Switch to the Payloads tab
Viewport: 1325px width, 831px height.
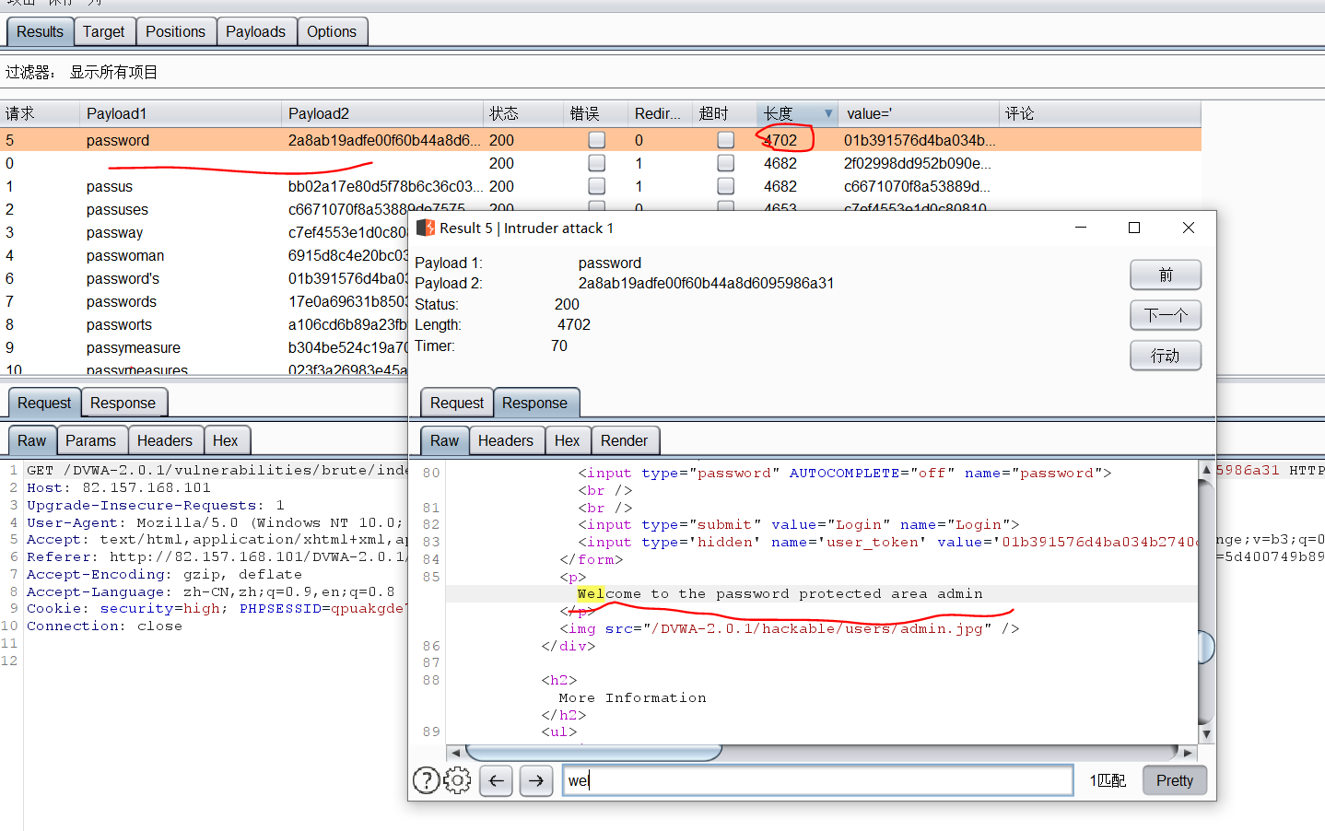tap(255, 31)
